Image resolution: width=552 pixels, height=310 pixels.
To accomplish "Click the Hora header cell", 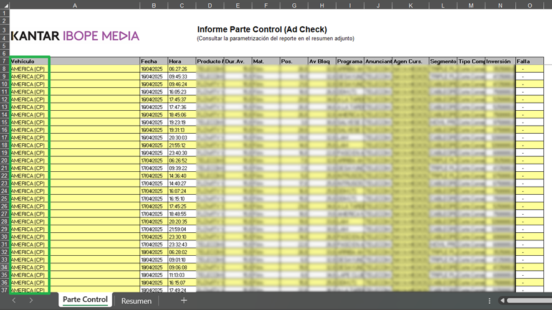I will [182, 61].
